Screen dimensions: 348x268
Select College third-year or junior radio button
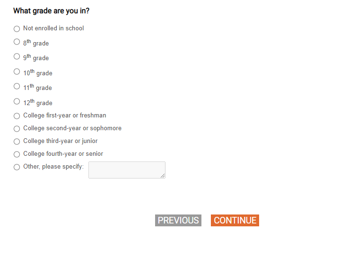pyautogui.click(x=17, y=142)
